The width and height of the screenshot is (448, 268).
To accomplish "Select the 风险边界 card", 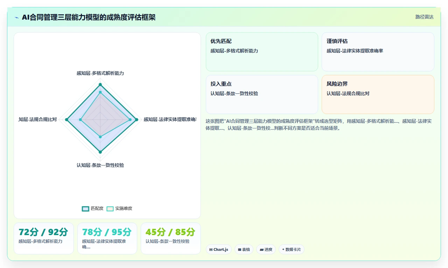I will tap(378, 94).
